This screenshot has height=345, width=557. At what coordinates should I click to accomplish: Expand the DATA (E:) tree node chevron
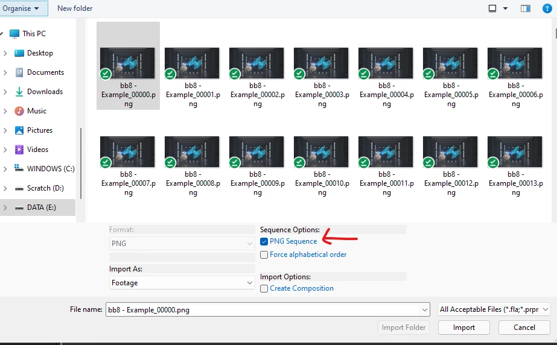(x=5, y=207)
